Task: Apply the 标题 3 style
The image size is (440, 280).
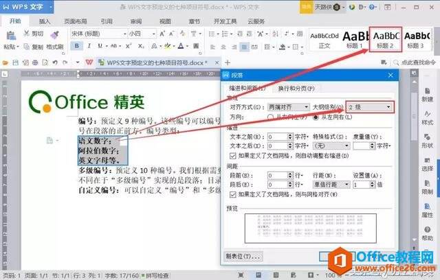Action: [416, 40]
